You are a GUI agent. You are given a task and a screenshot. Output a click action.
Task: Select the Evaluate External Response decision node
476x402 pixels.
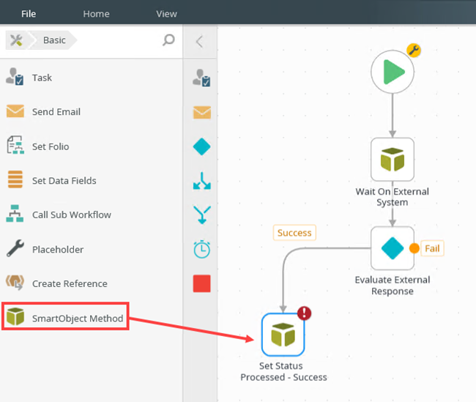click(393, 248)
